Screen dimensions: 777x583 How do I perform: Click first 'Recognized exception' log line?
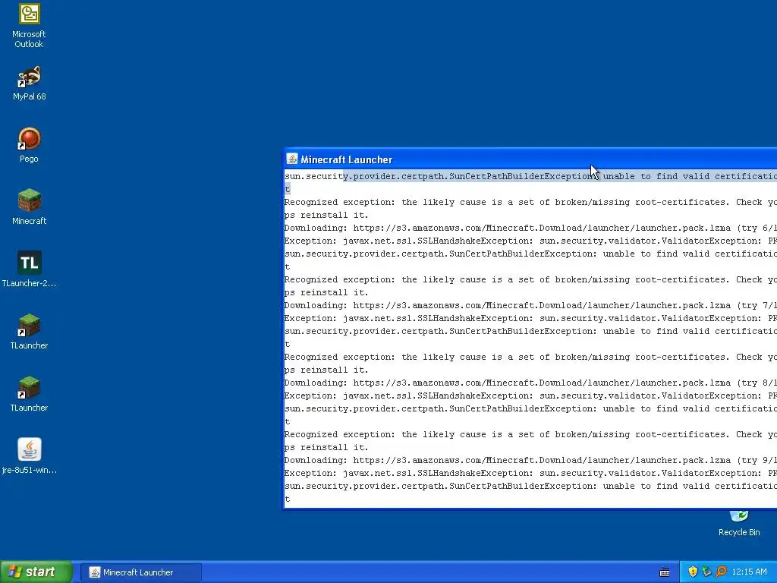click(x=530, y=202)
